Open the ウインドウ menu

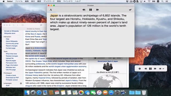(68, 1)
